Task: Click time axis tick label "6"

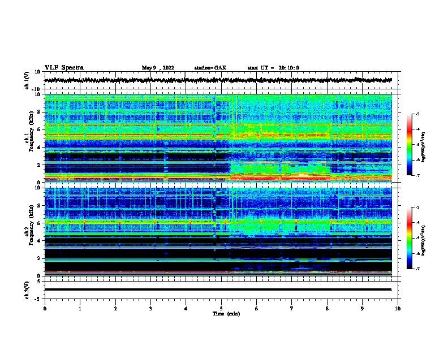Action: 256,309
